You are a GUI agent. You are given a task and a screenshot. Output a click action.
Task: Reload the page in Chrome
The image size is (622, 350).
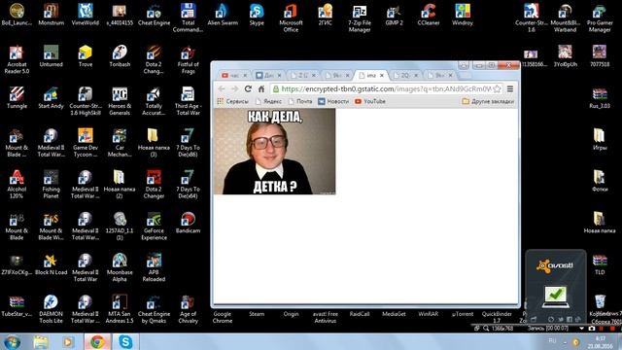point(248,88)
